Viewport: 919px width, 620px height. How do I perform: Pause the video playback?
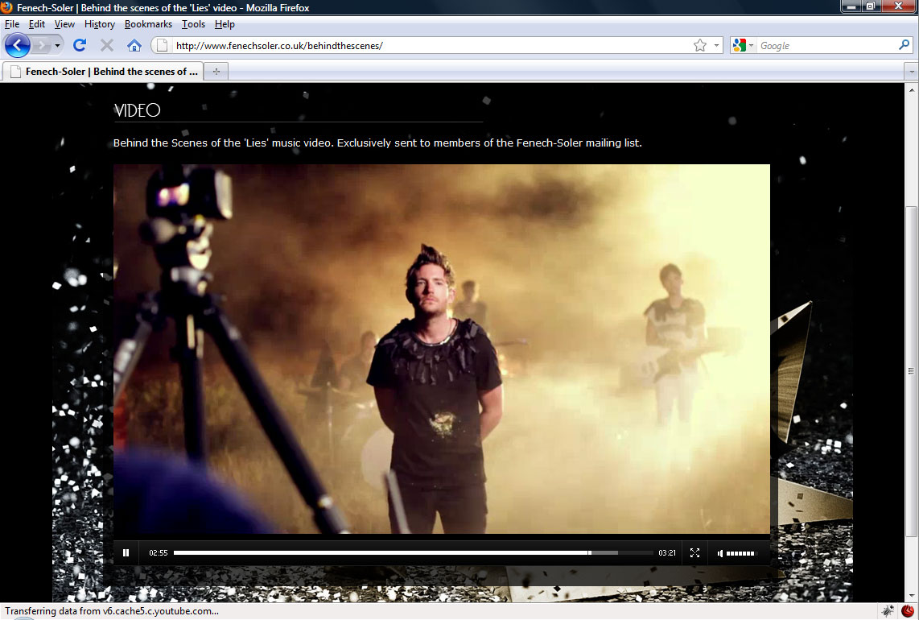click(x=126, y=552)
